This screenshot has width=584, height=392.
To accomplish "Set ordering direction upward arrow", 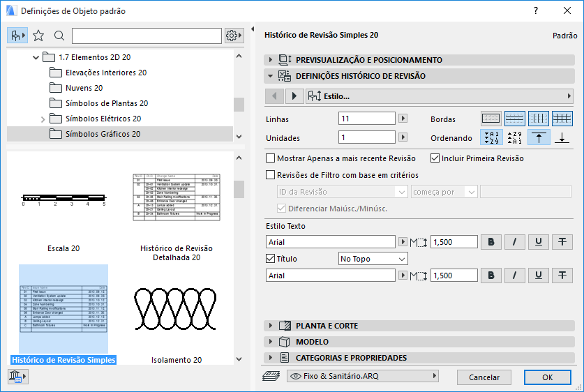I will [539, 137].
